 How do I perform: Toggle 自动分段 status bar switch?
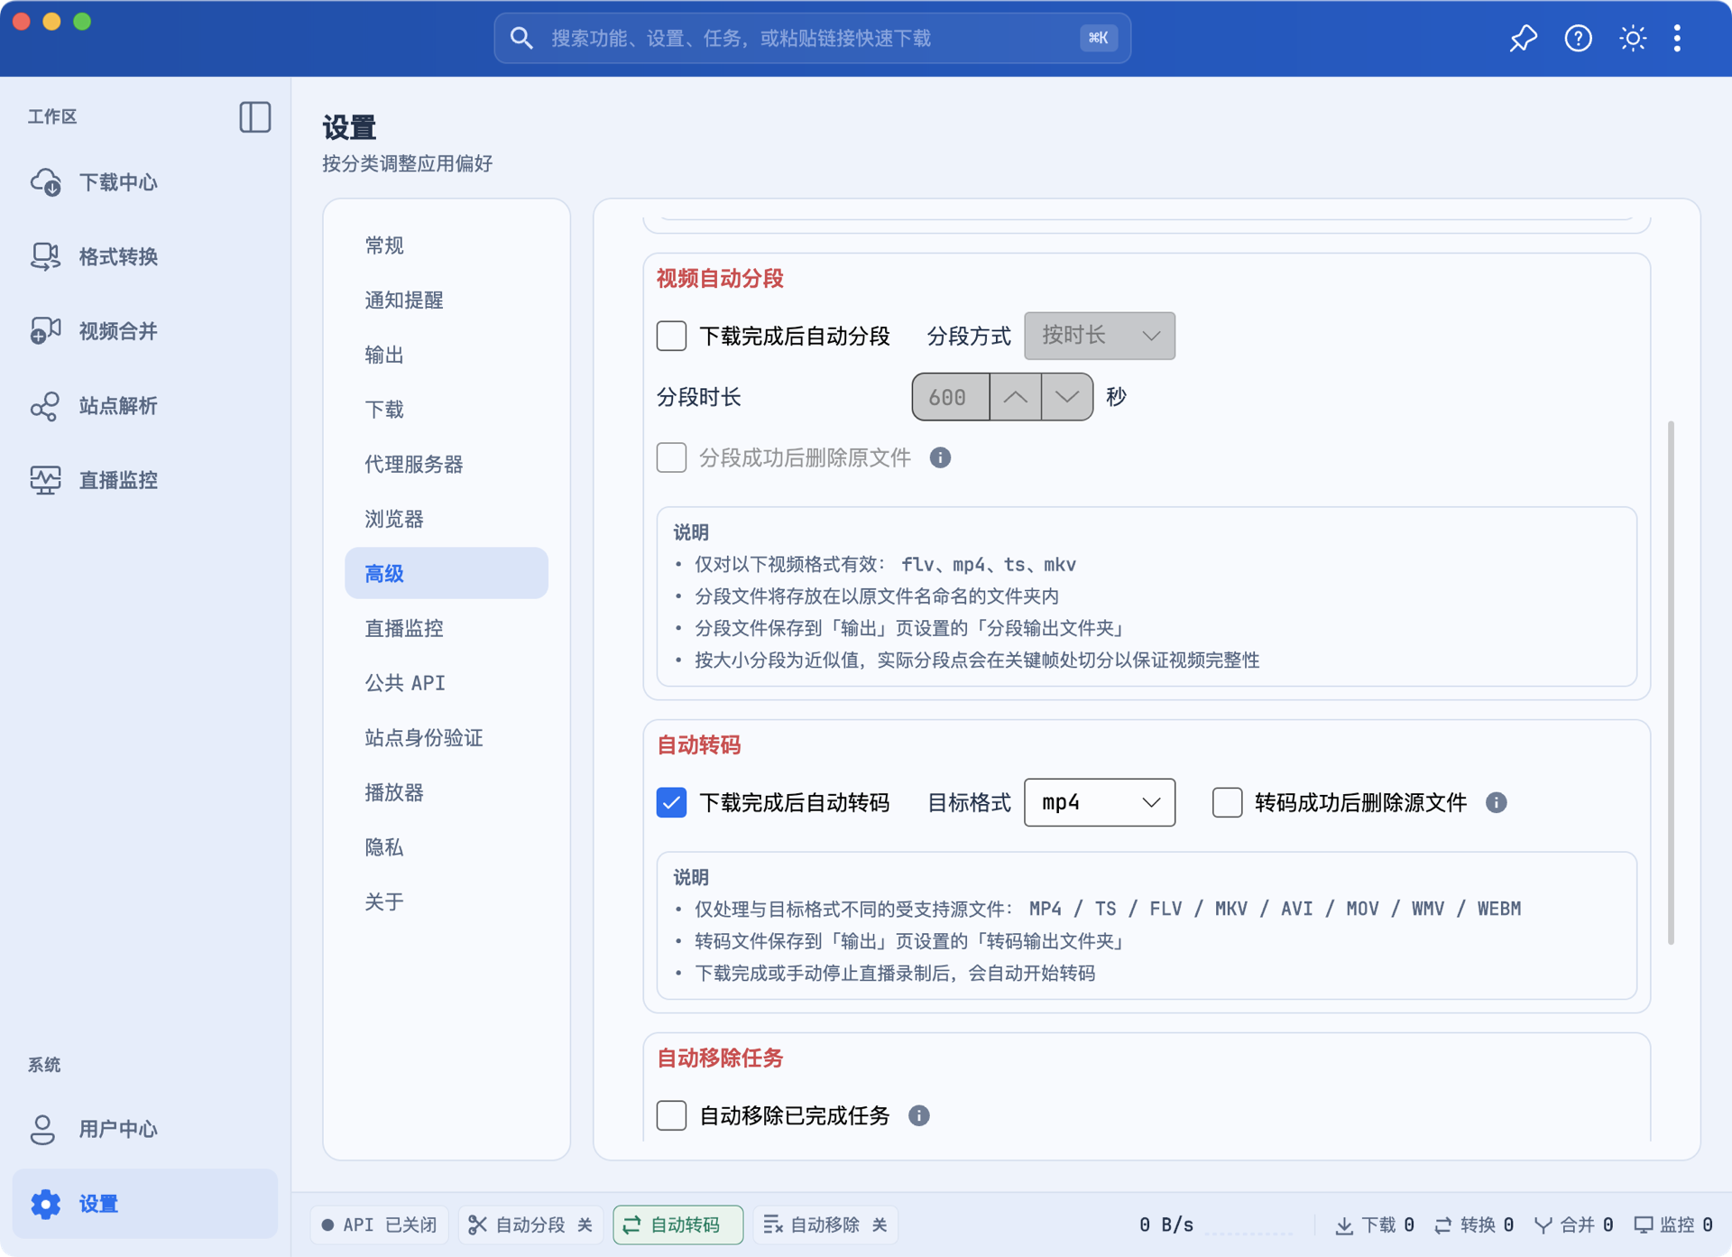pyautogui.click(x=530, y=1225)
